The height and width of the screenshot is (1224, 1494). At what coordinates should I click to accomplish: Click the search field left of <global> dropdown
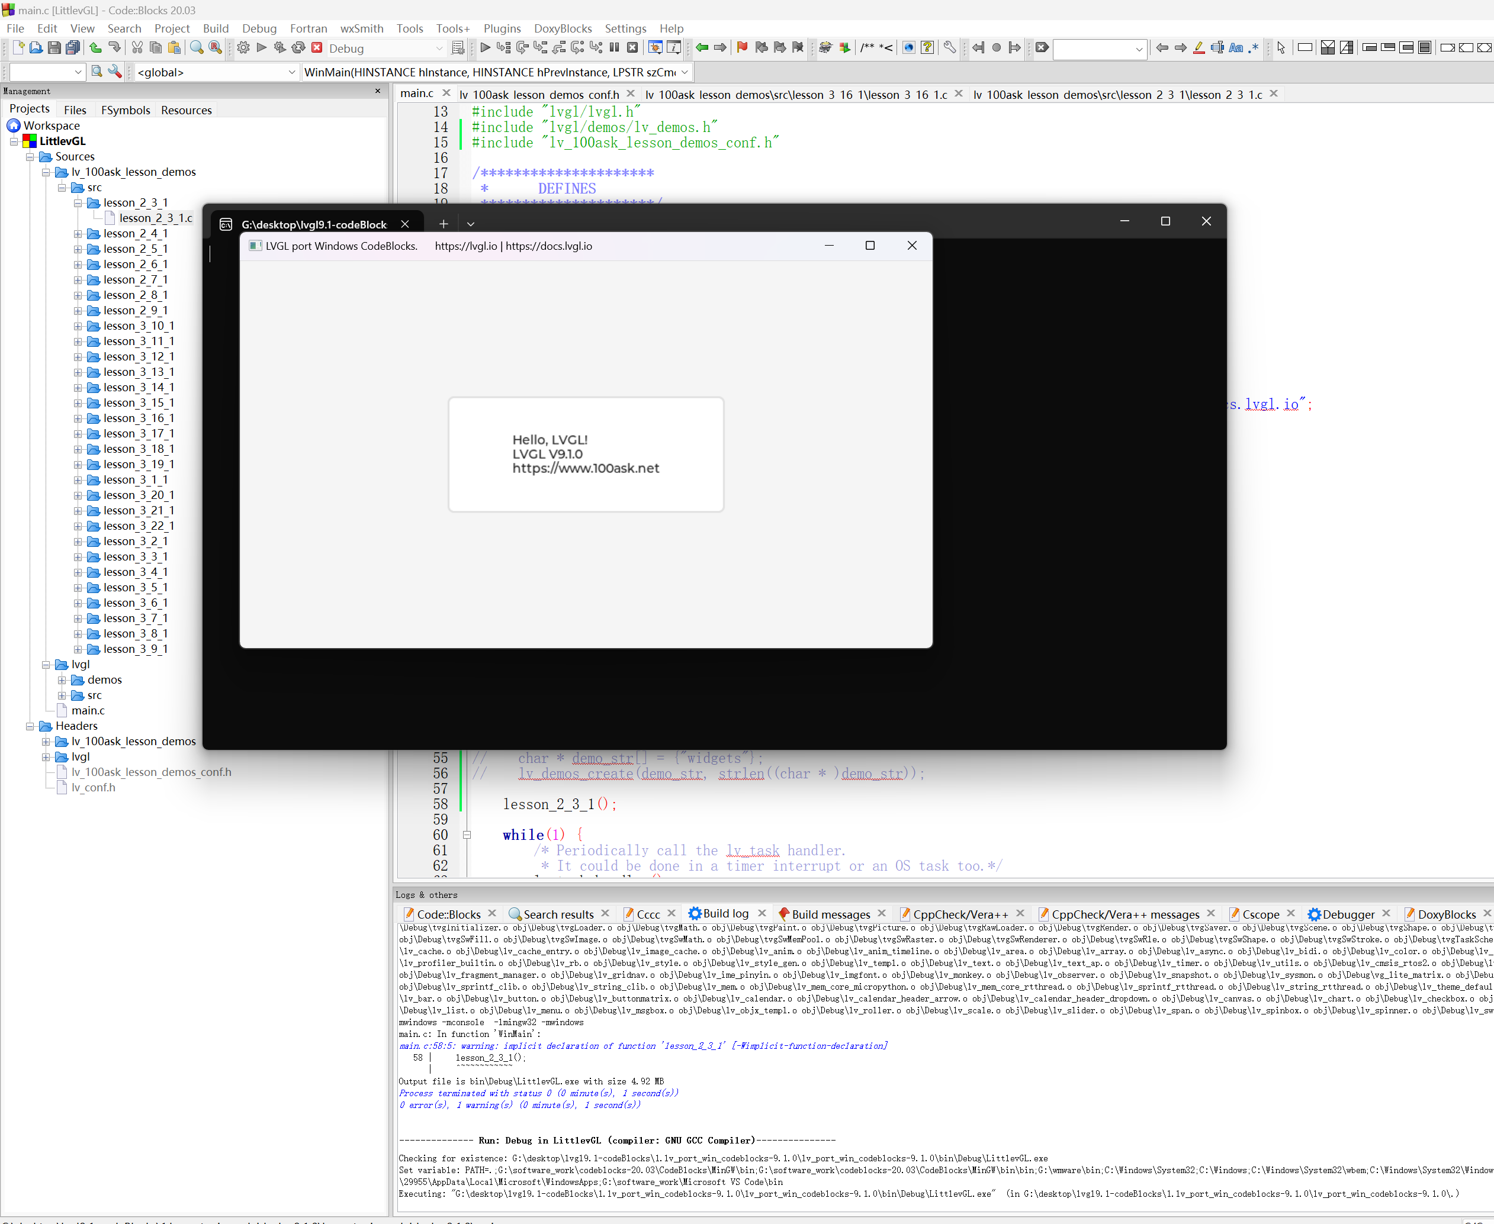coord(47,72)
